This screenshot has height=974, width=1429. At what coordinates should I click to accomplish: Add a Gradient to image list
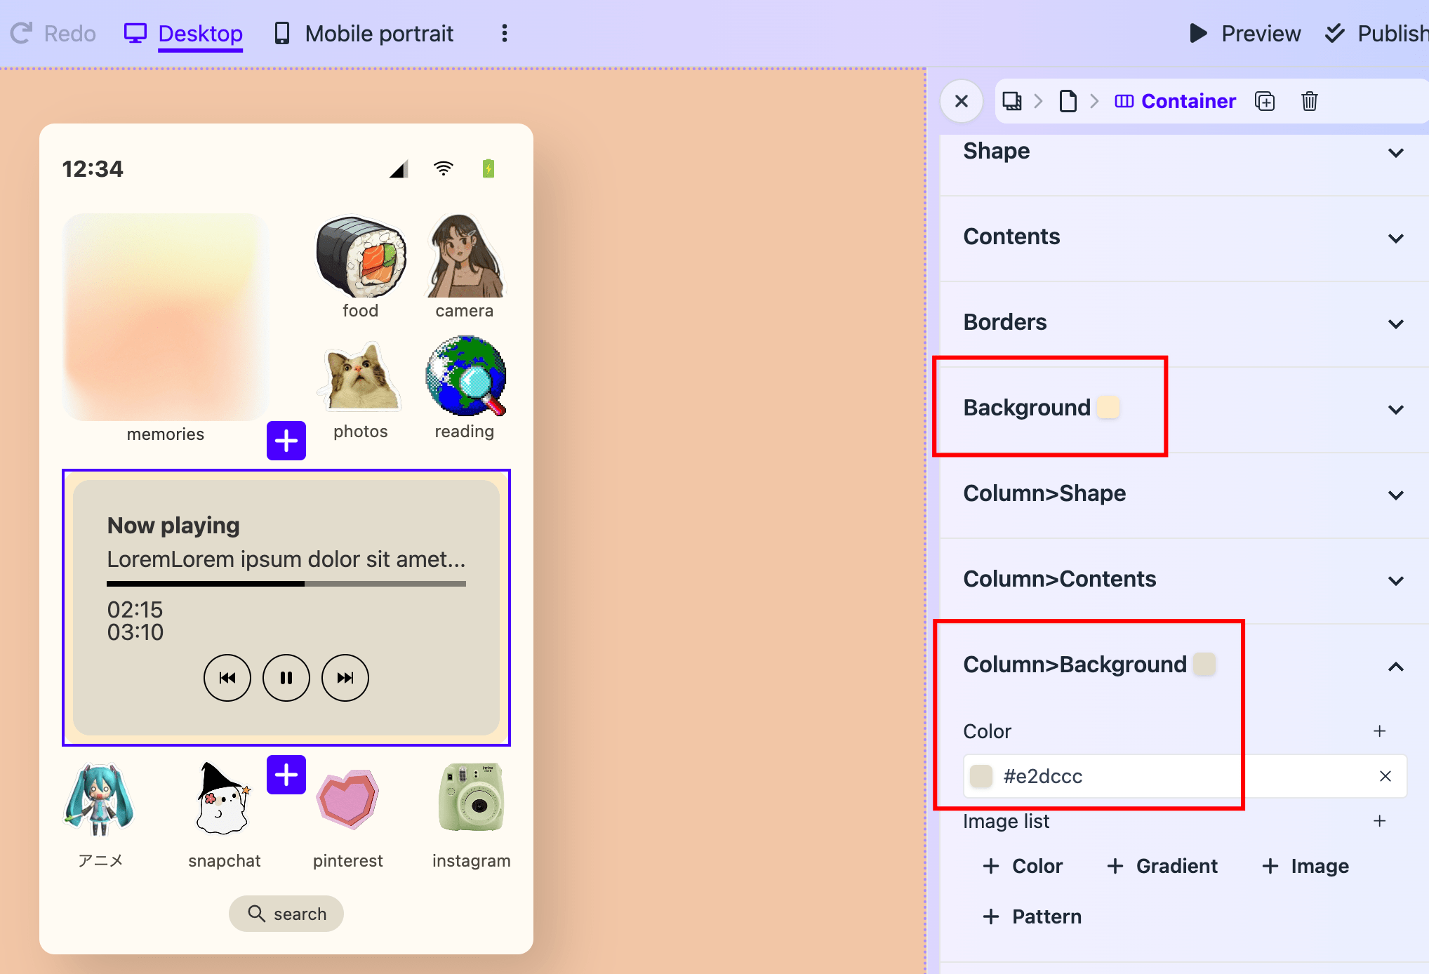pos(1162,866)
